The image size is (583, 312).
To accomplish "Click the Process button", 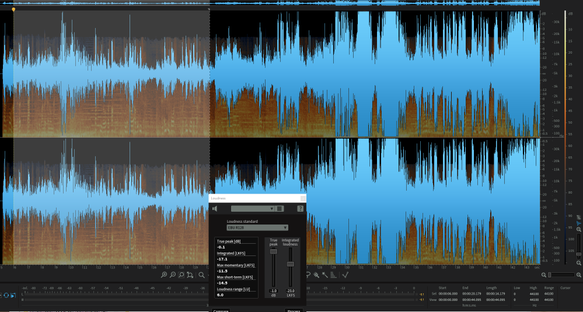I will click(x=294, y=310).
